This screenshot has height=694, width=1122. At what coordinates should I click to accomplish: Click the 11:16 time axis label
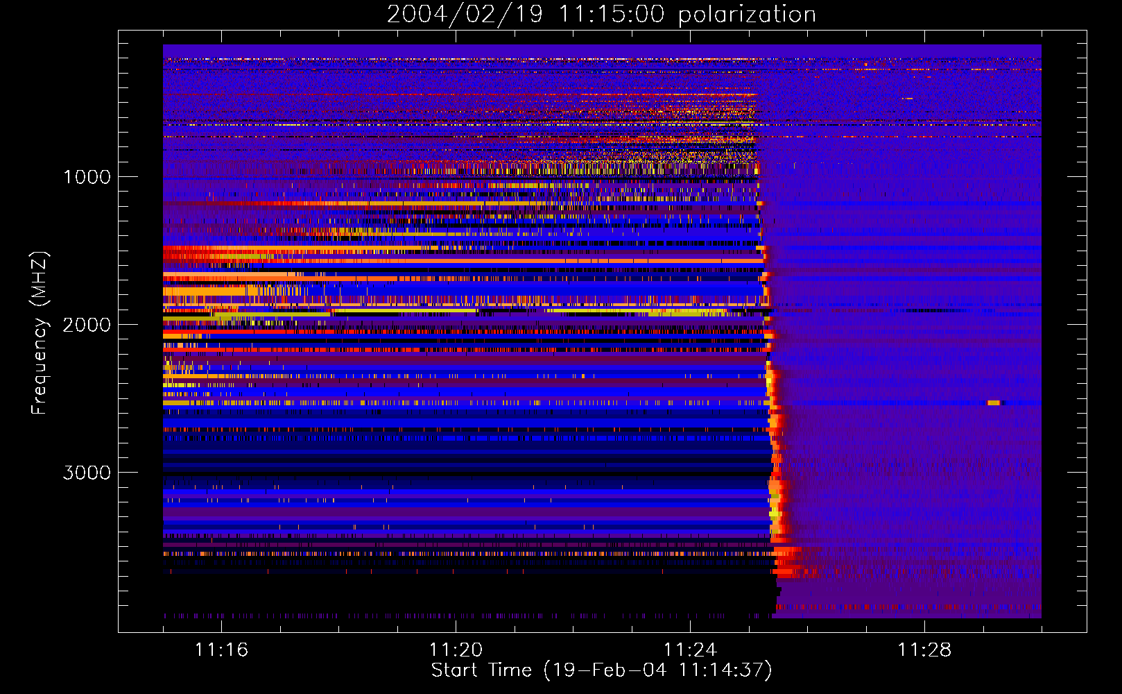[x=221, y=650]
